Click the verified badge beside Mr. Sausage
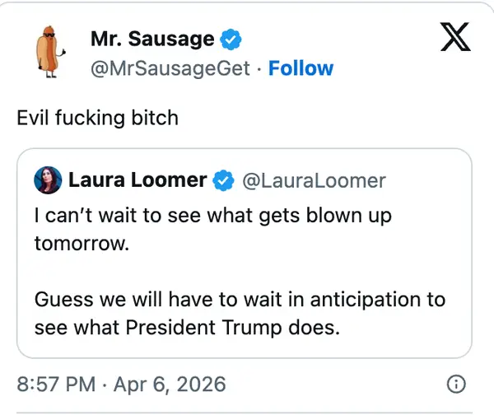 234,40
